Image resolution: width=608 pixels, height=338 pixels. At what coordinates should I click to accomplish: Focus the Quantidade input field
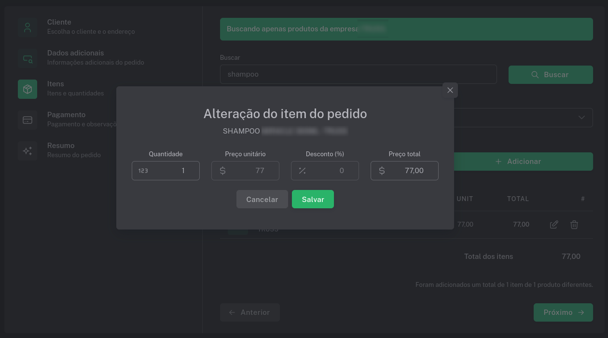tap(166, 171)
